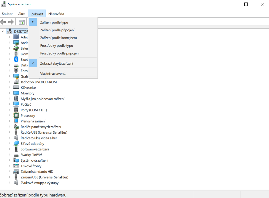The width and height of the screenshot is (269, 198).
Task: Click the Zařízení USB icon
Action: coord(16,177)
